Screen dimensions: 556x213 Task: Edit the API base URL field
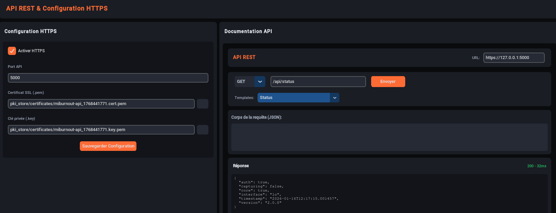point(514,58)
